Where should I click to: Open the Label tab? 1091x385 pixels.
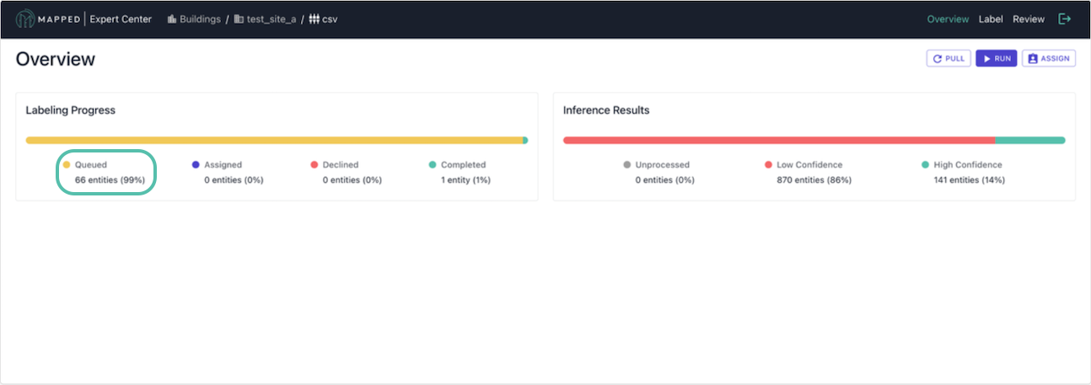991,19
